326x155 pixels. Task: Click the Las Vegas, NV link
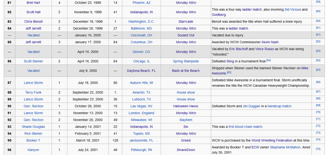click(141, 106)
